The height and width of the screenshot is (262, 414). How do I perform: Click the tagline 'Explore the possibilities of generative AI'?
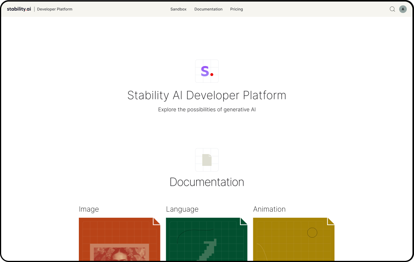tap(207, 109)
